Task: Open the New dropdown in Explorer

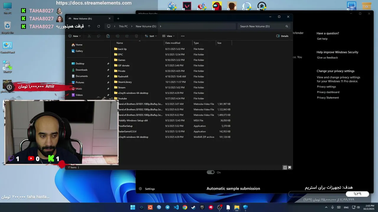Action: pyautogui.click(x=74, y=36)
